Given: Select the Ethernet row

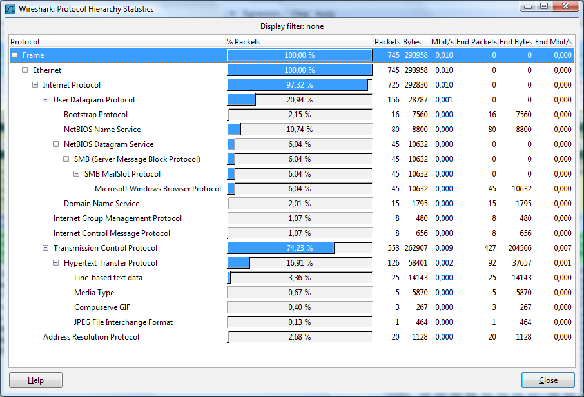Looking at the screenshot, I should (291, 70).
